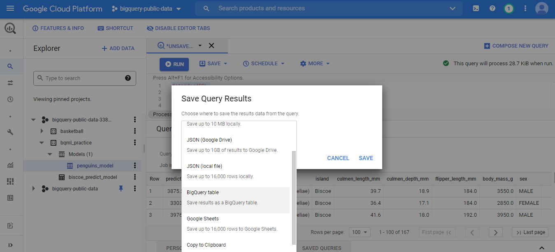Viewport: 555px width, 252px height.
Task: Select JSON (local file) save option
Action: click(x=236, y=171)
